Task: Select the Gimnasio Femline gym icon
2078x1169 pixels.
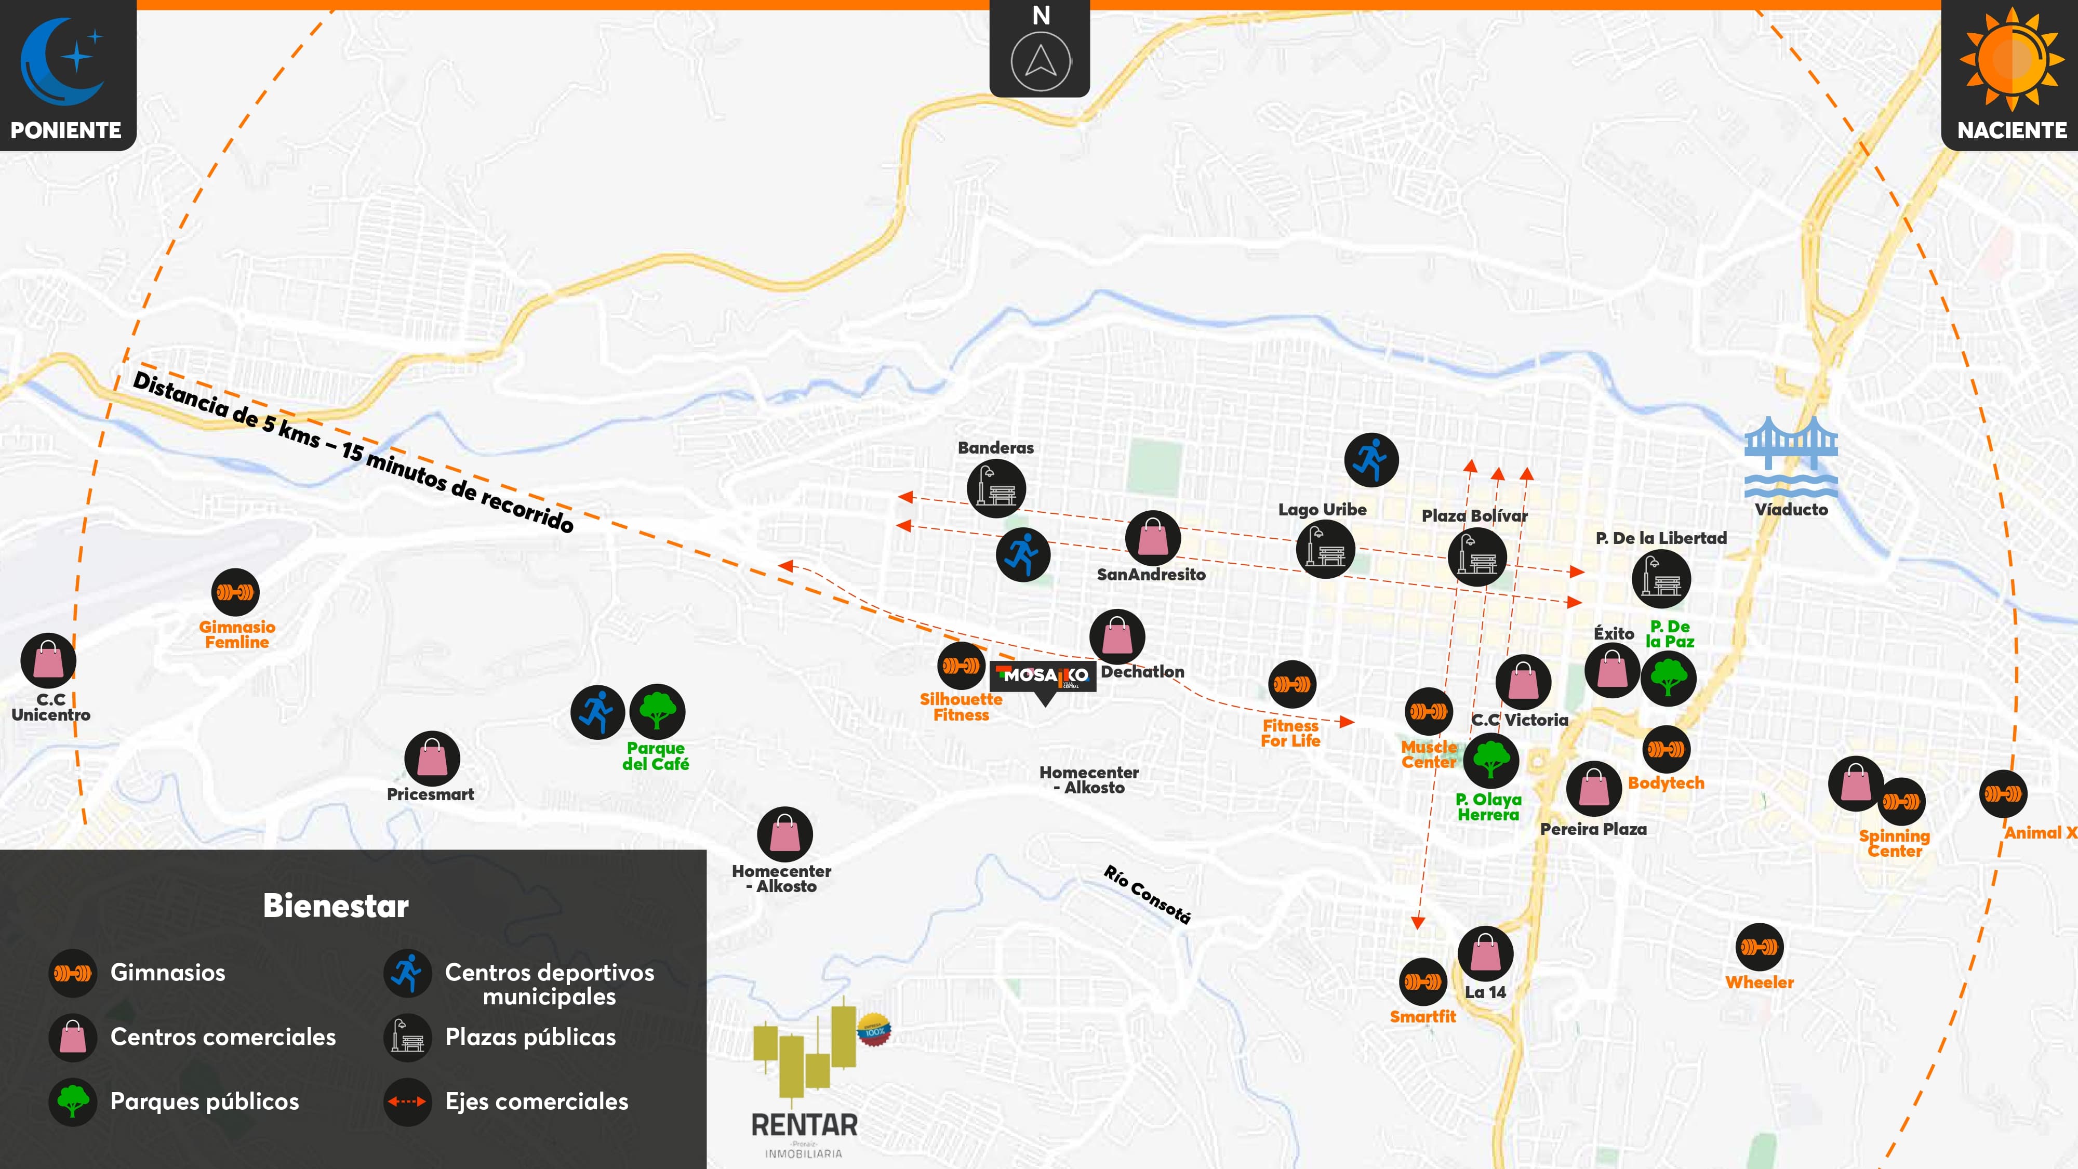Action: point(235,593)
